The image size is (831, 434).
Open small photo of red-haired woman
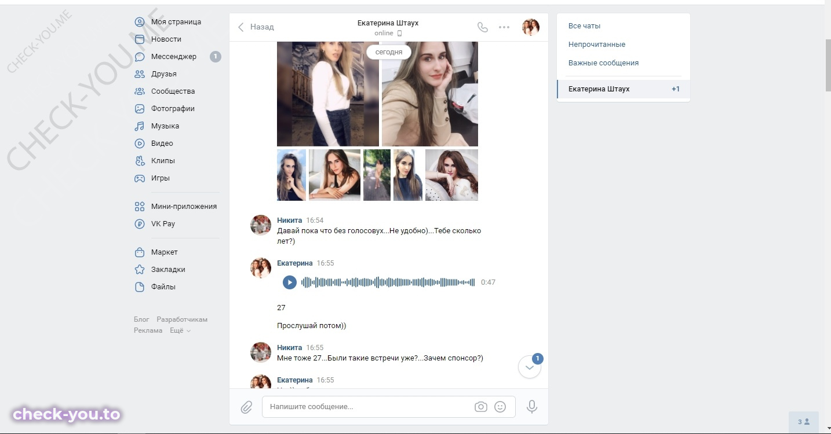pos(452,175)
